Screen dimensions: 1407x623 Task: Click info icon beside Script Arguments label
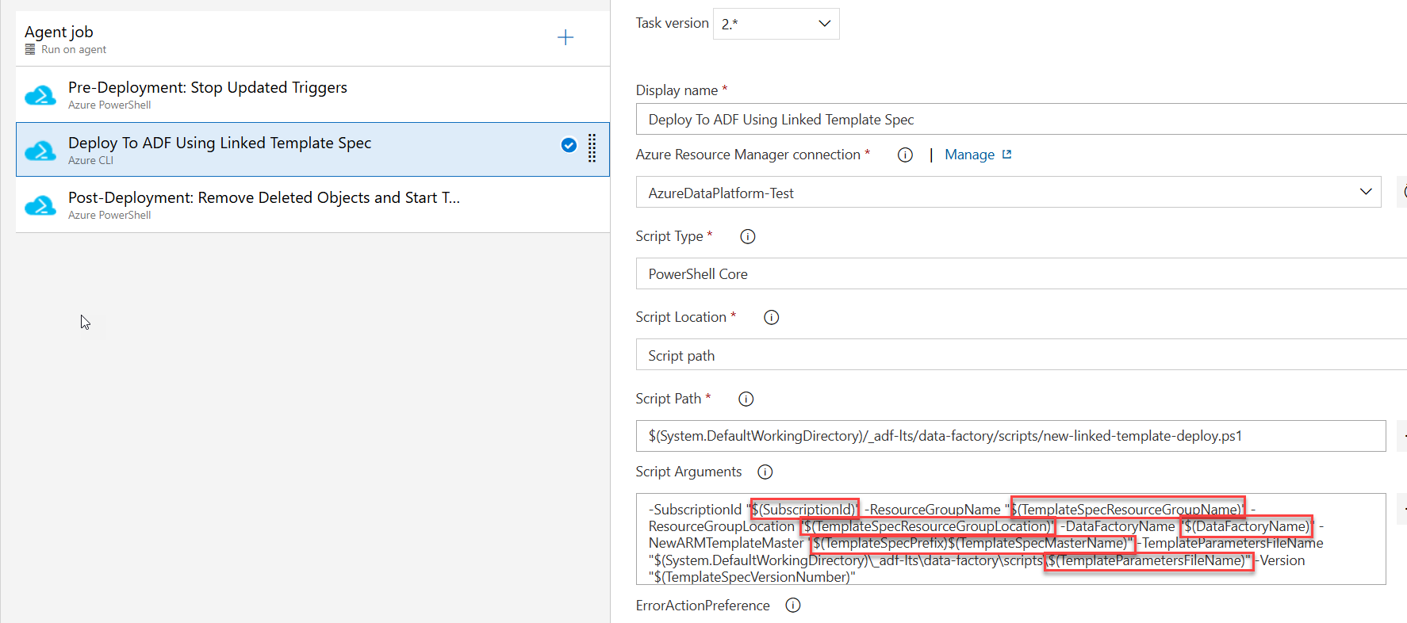pyautogui.click(x=765, y=472)
